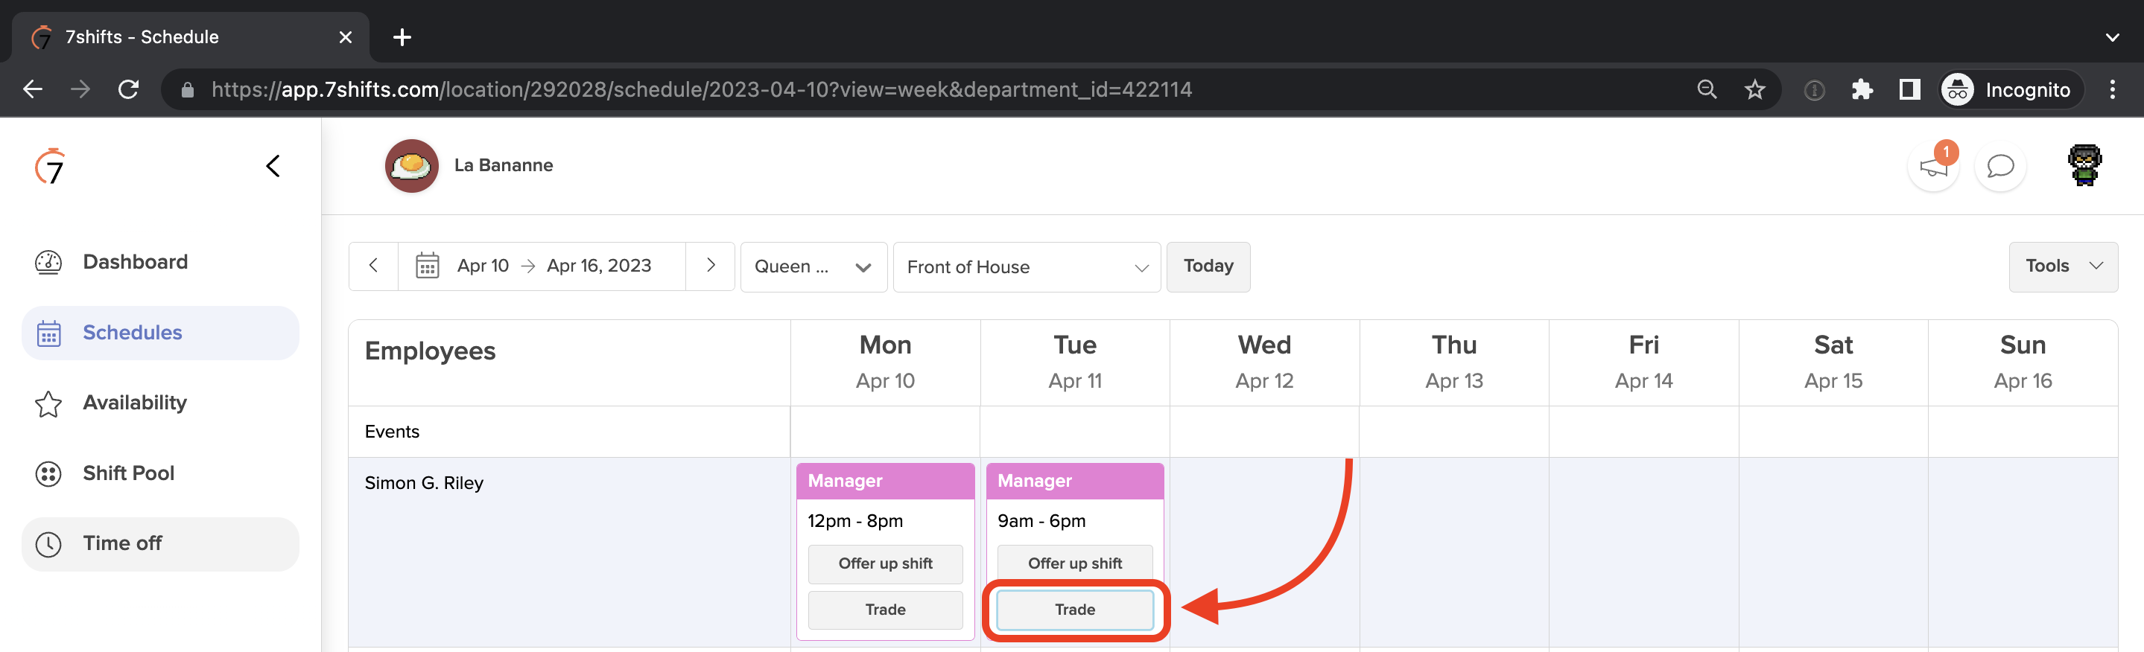Viewport: 2144px width, 652px height.
Task: Jump to Today
Action: coord(1208,266)
